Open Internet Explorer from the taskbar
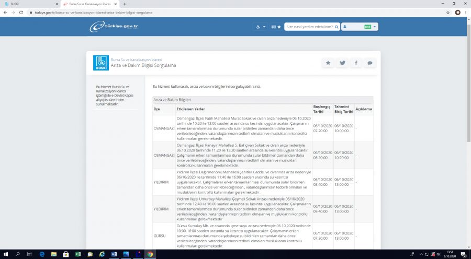This screenshot has height=259, width=471. [x=102, y=254]
